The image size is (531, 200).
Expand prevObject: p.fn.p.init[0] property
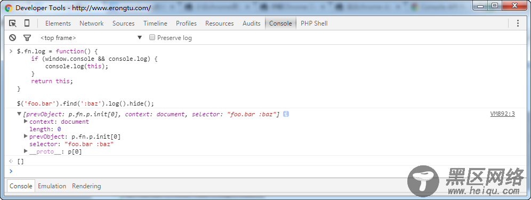tap(26, 137)
